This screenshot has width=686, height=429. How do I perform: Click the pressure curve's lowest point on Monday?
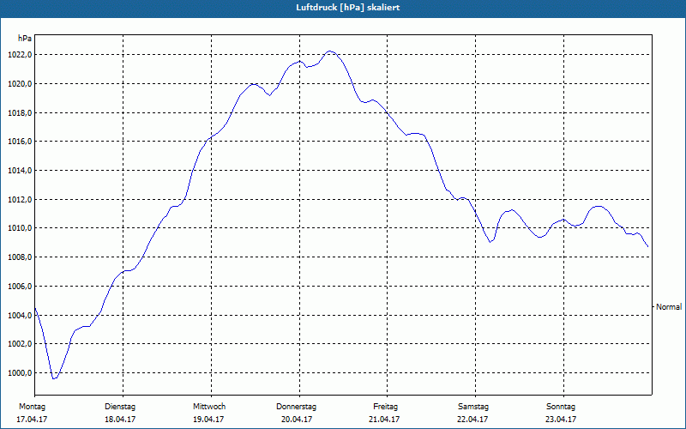54,378
